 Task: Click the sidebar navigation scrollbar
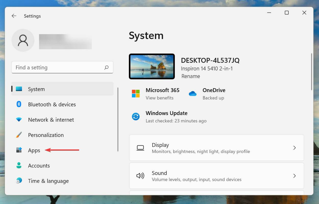pyautogui.click(x=118, y=119)
